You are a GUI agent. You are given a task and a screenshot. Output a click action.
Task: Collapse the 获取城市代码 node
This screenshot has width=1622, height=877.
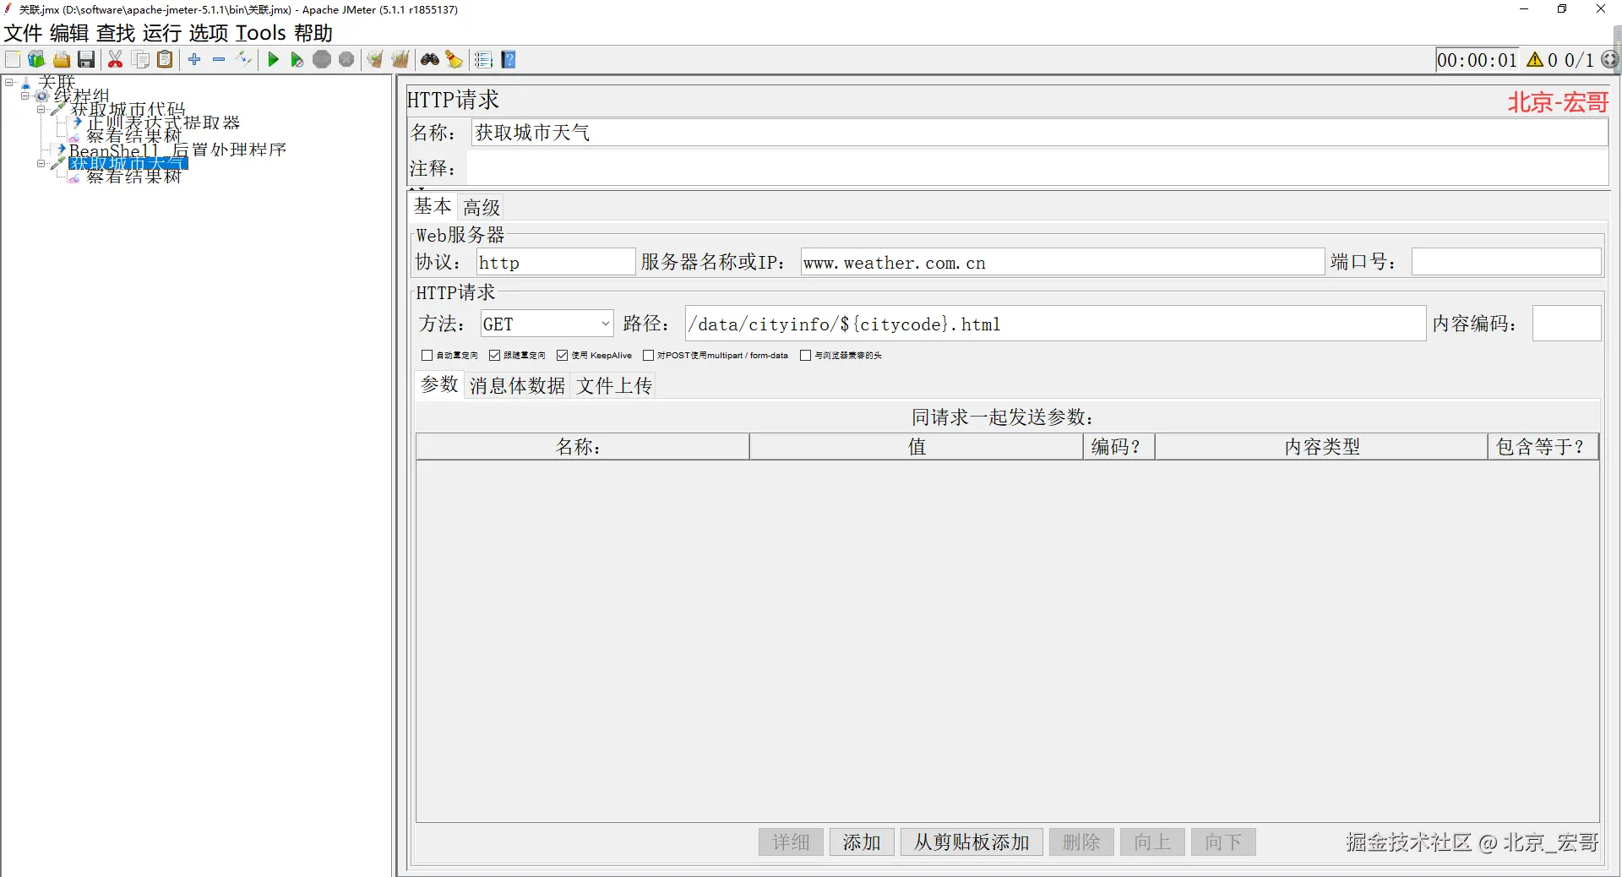41,109
